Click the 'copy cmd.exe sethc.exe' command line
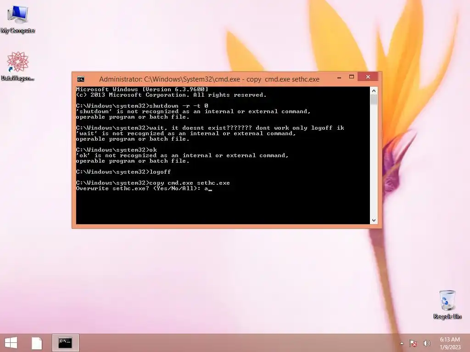The image size is (470, 352). click(x=153, y=183)
